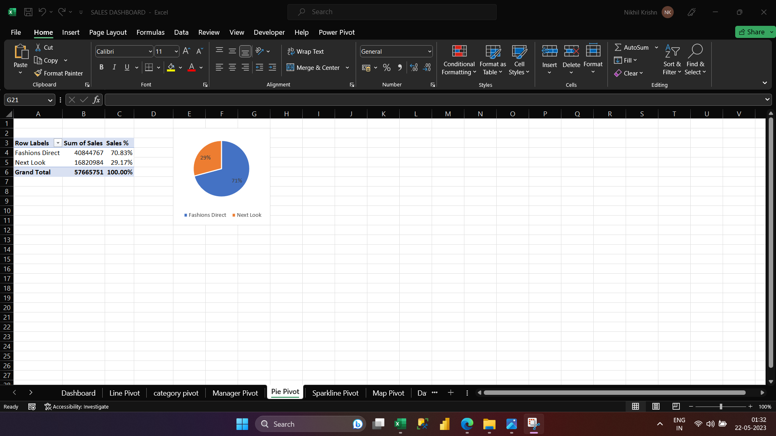This screenshot has width=776, height=436.
Task: Open the Font Color picker
Action: click(201, 67)
